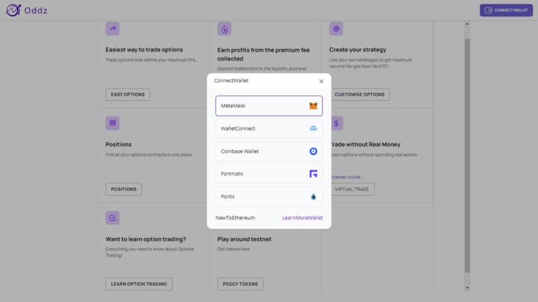
Task: Click the 'Easiest way to trade options' heading
Action: click(144, 50)
